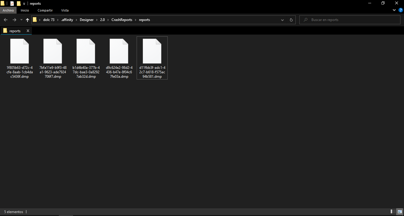Switch to the Vista ribbon tab
This screenshot has height=216, width=404.
pyautogui.click(x=65, y=10)
